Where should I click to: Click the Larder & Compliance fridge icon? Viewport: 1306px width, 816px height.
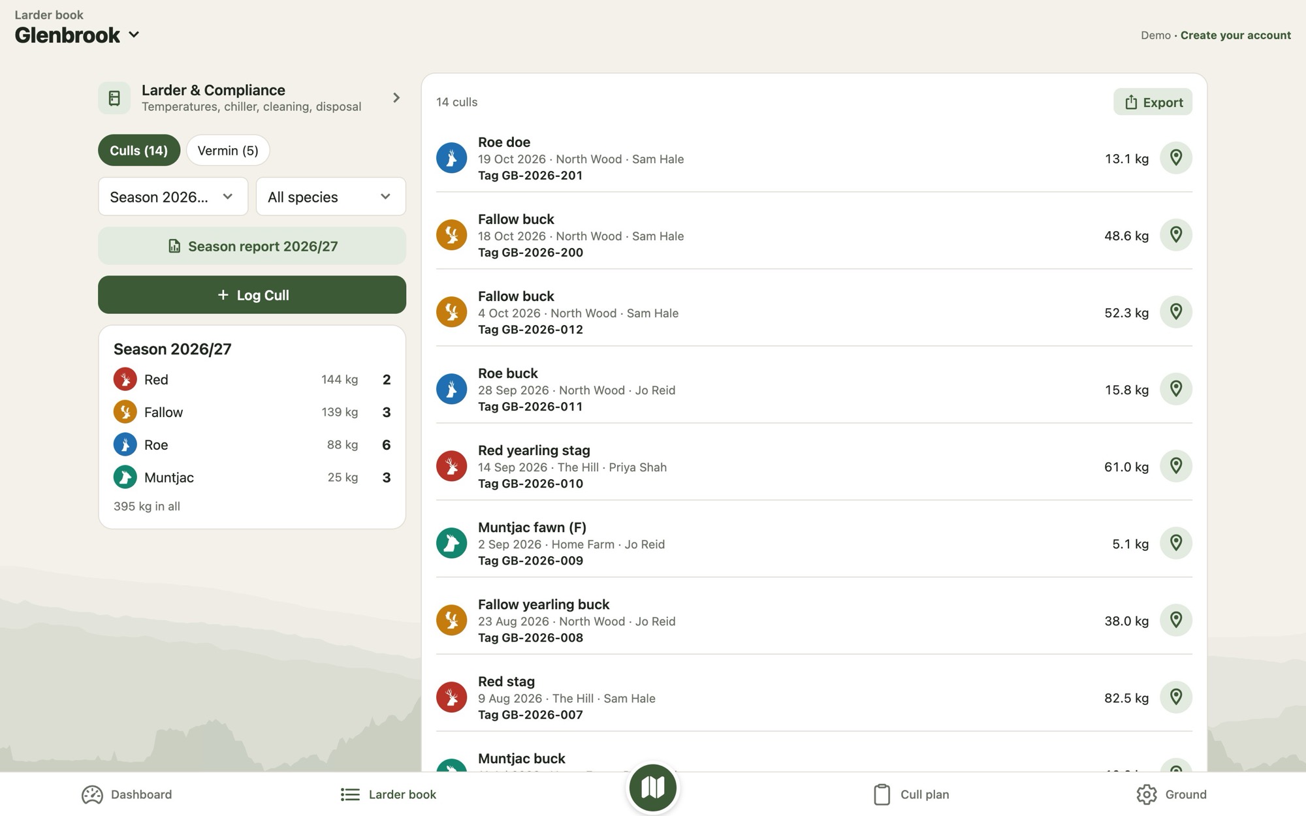(114, 98)
